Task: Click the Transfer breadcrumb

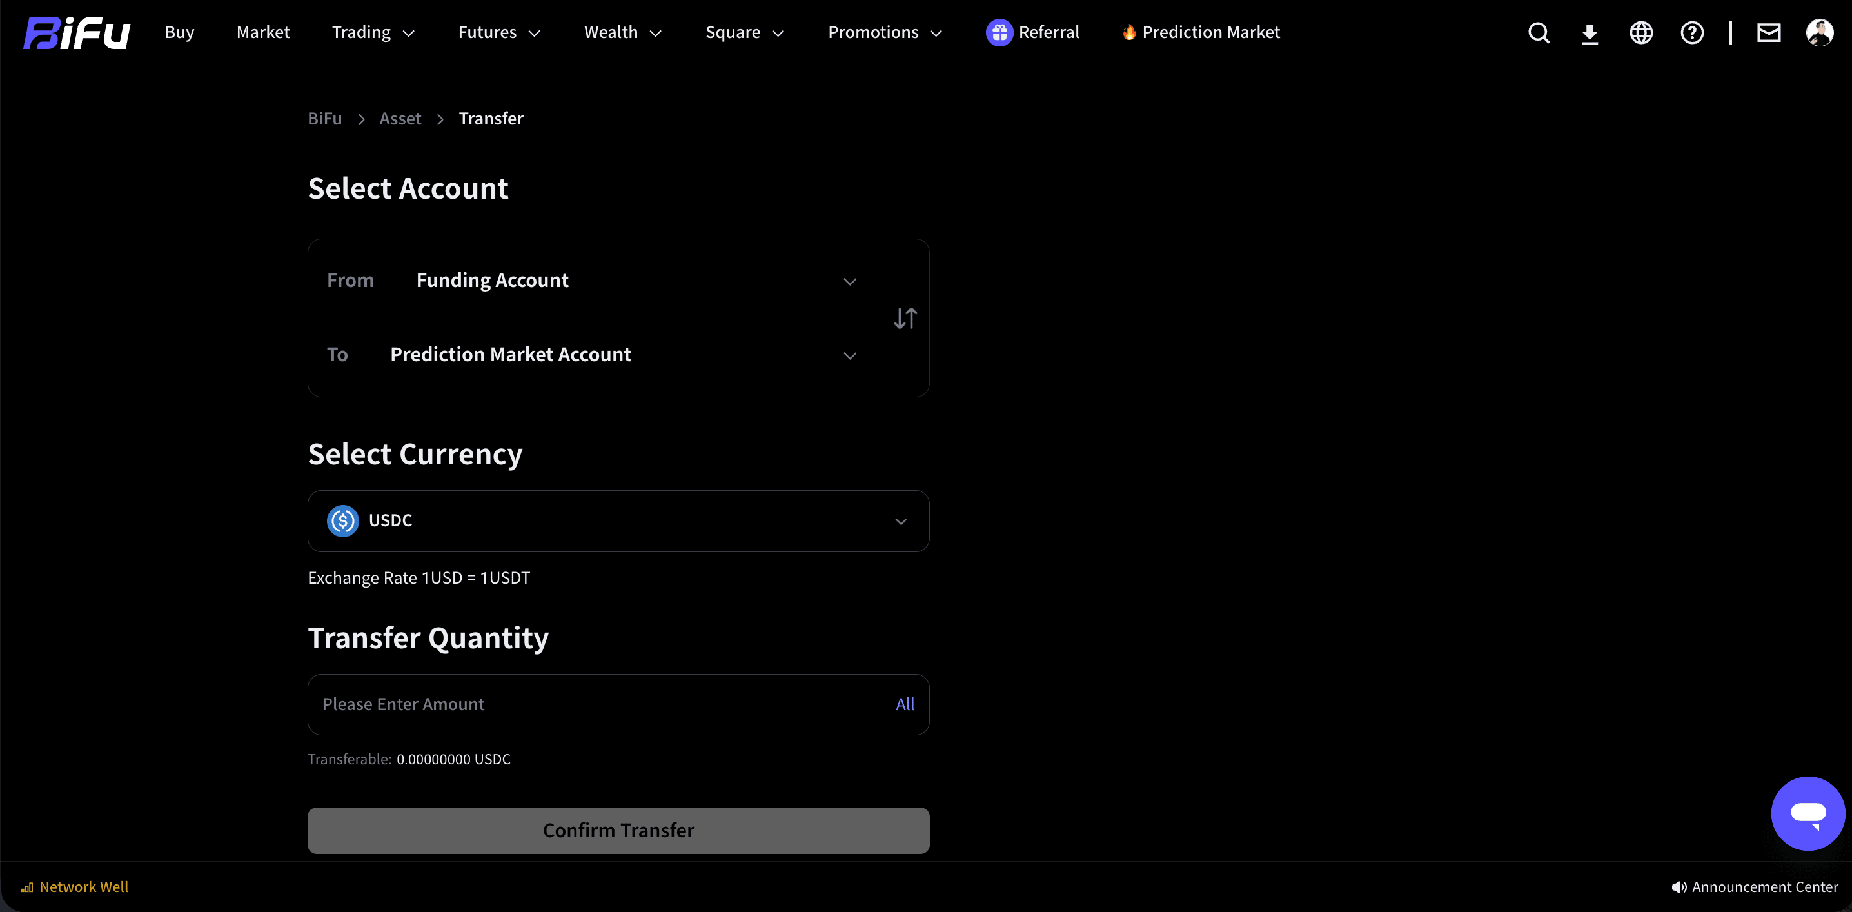Action: pos(491,119)
